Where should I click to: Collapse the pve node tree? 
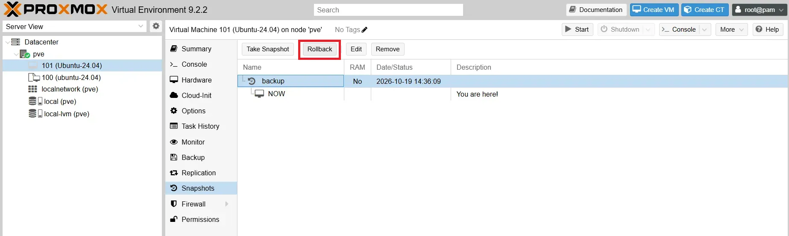[16, 54]
